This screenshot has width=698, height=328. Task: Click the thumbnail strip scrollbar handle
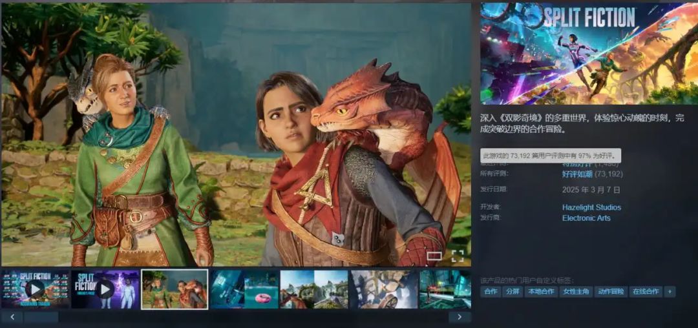(41, 317)
